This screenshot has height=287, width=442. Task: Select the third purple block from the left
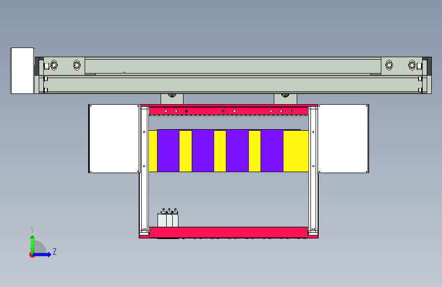pyautogui.click(x=237, y=151)
